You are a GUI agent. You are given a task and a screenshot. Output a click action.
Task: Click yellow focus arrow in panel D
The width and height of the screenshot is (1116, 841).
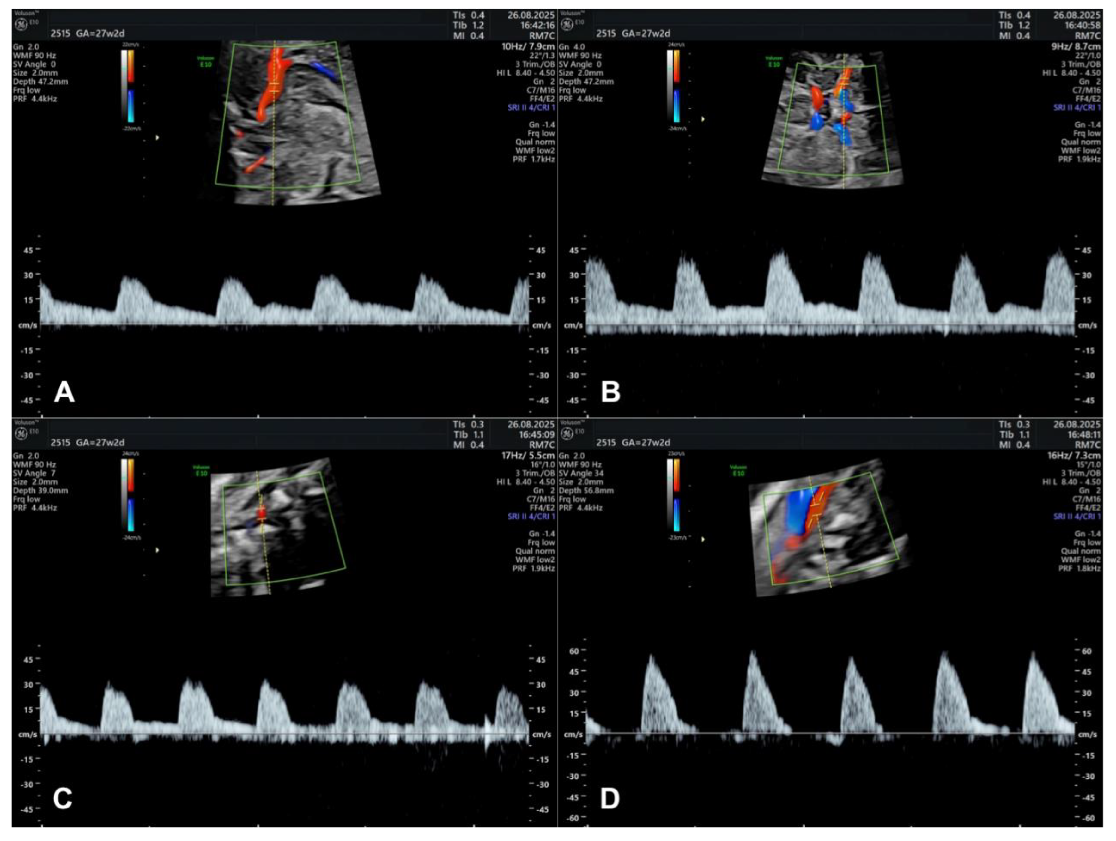(x=703, y=539)
